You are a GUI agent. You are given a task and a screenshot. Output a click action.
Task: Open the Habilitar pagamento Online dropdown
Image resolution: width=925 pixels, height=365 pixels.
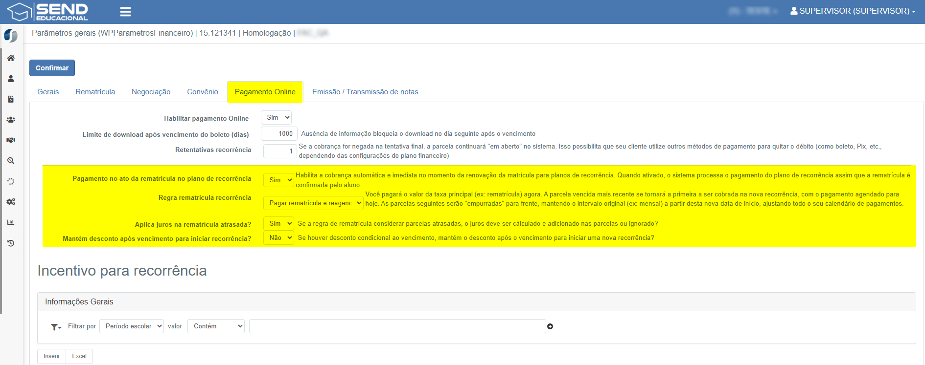[x=277, y=118]
